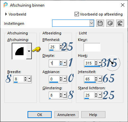The width and height of the screenshot is (128, 122).
Task: Click the Intensiteit value field
Action: [x=89, y=79]
